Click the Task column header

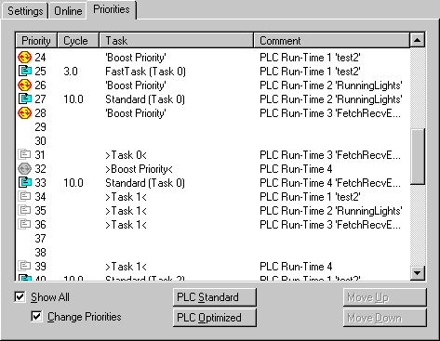point(177,41)
